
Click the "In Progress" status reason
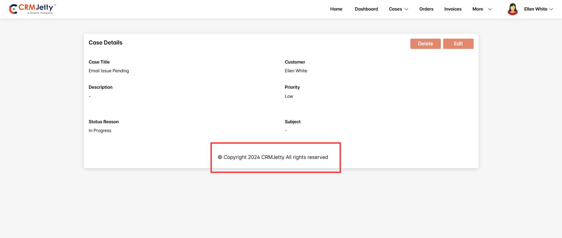(100, 131)
